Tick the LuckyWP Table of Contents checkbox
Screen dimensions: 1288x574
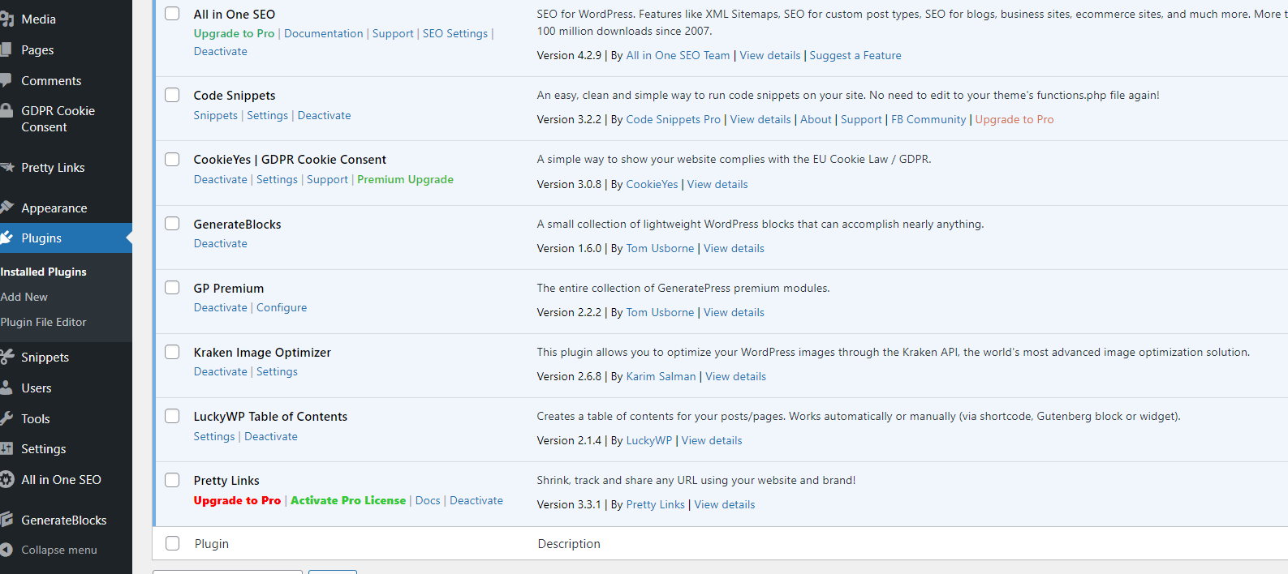172,416
